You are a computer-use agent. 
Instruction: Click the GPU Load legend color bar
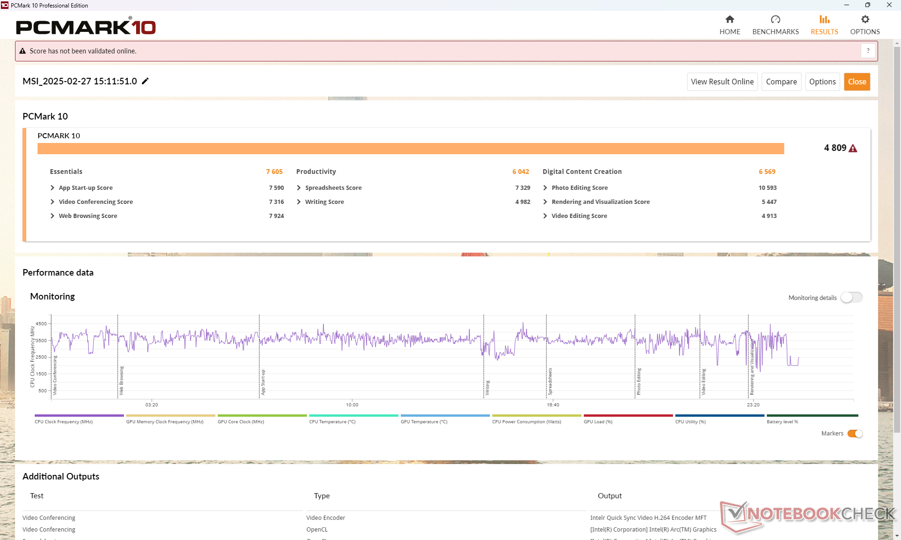click(628, 415)
